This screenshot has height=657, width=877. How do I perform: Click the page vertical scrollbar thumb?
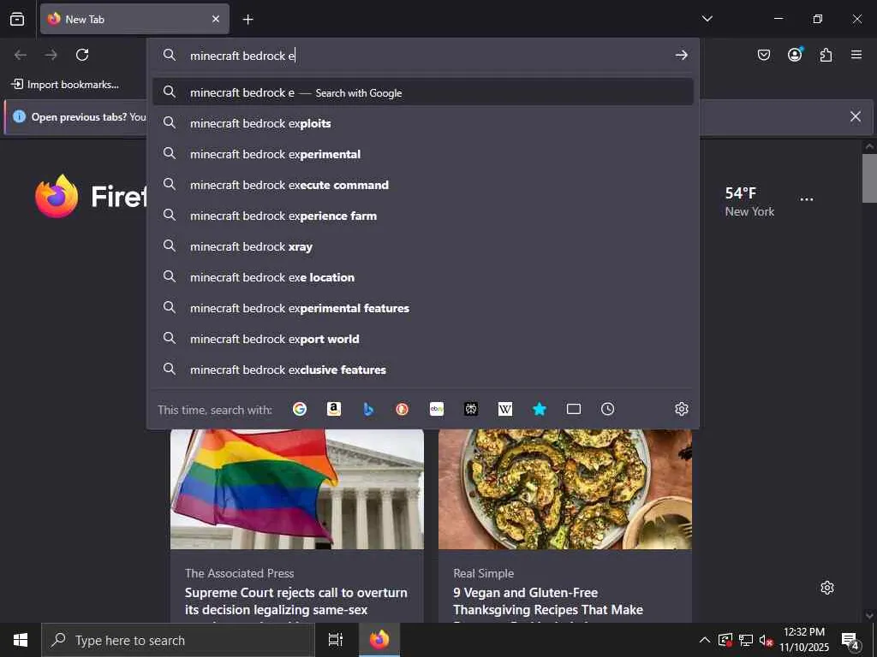click(x=869, y=178)
